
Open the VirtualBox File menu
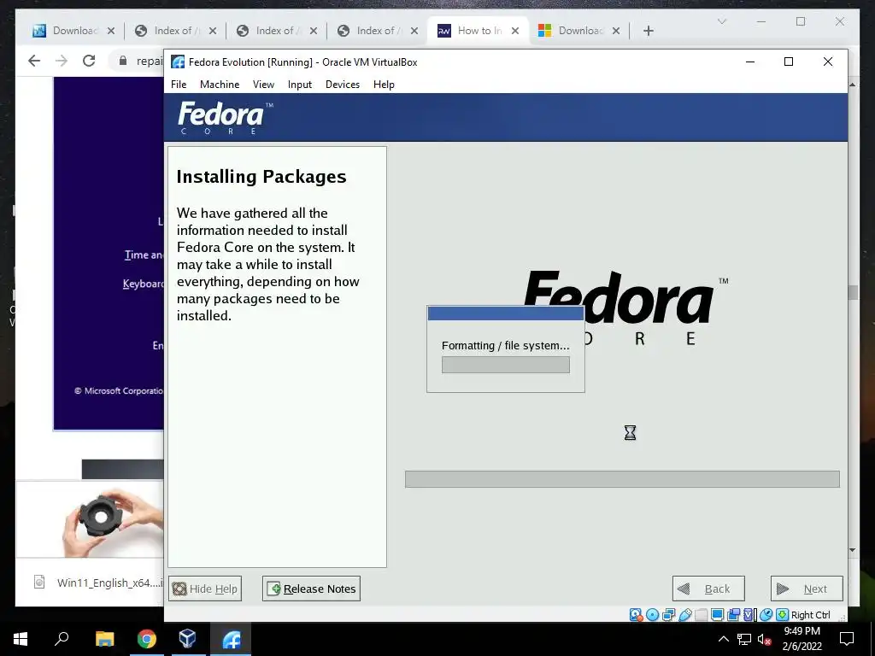[x=179, y=85]
